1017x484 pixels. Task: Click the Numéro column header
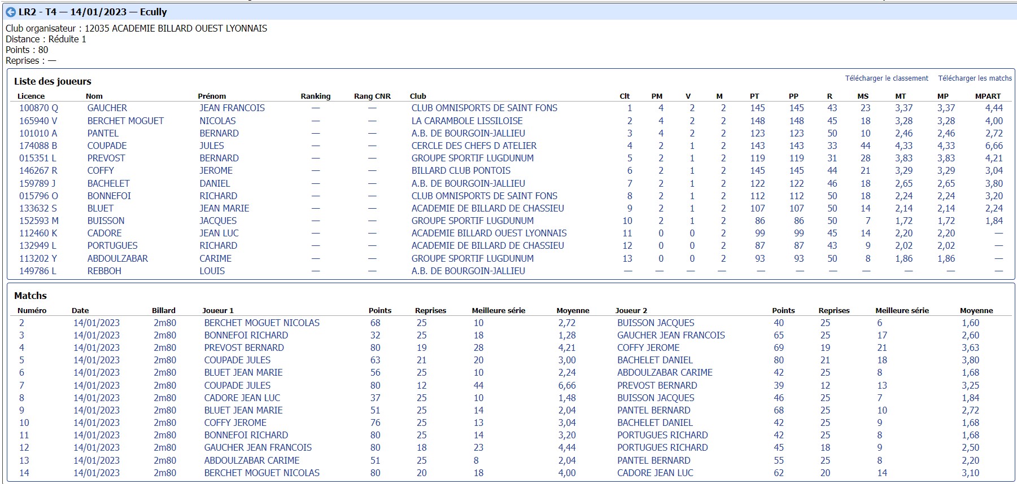pyautogui.click(x=32, y=310)
